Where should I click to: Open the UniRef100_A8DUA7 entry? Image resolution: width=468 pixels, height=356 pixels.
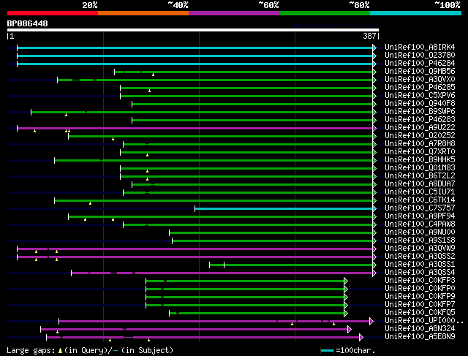point(420,184)
